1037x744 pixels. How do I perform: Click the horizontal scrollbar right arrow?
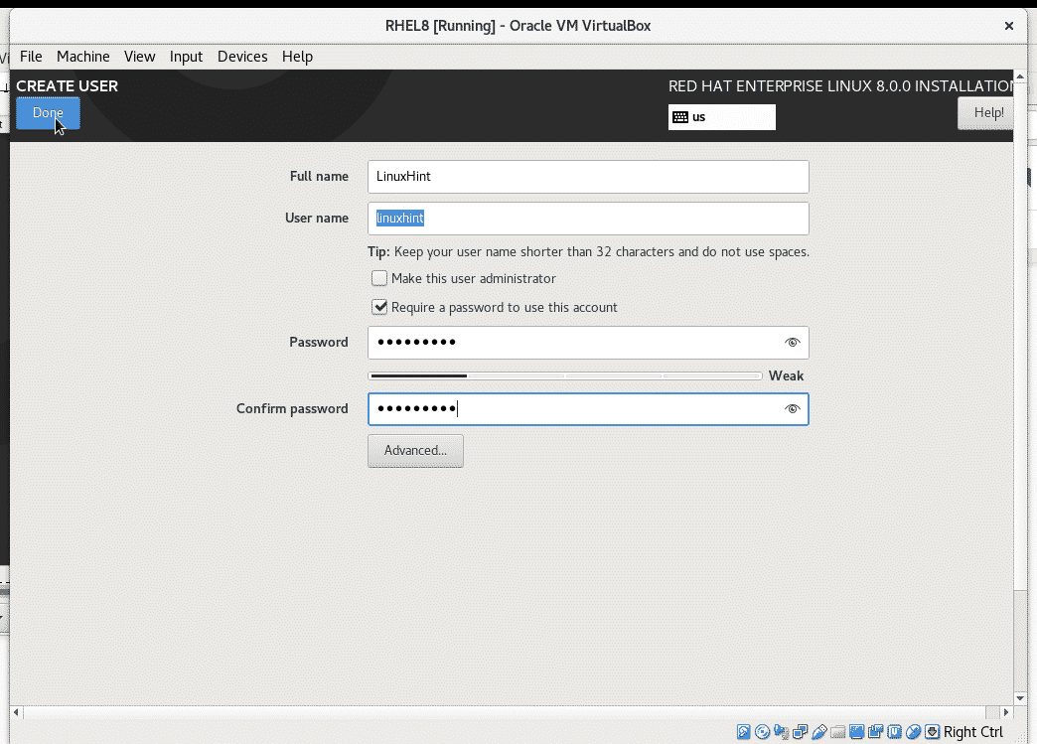(1006, 712)
